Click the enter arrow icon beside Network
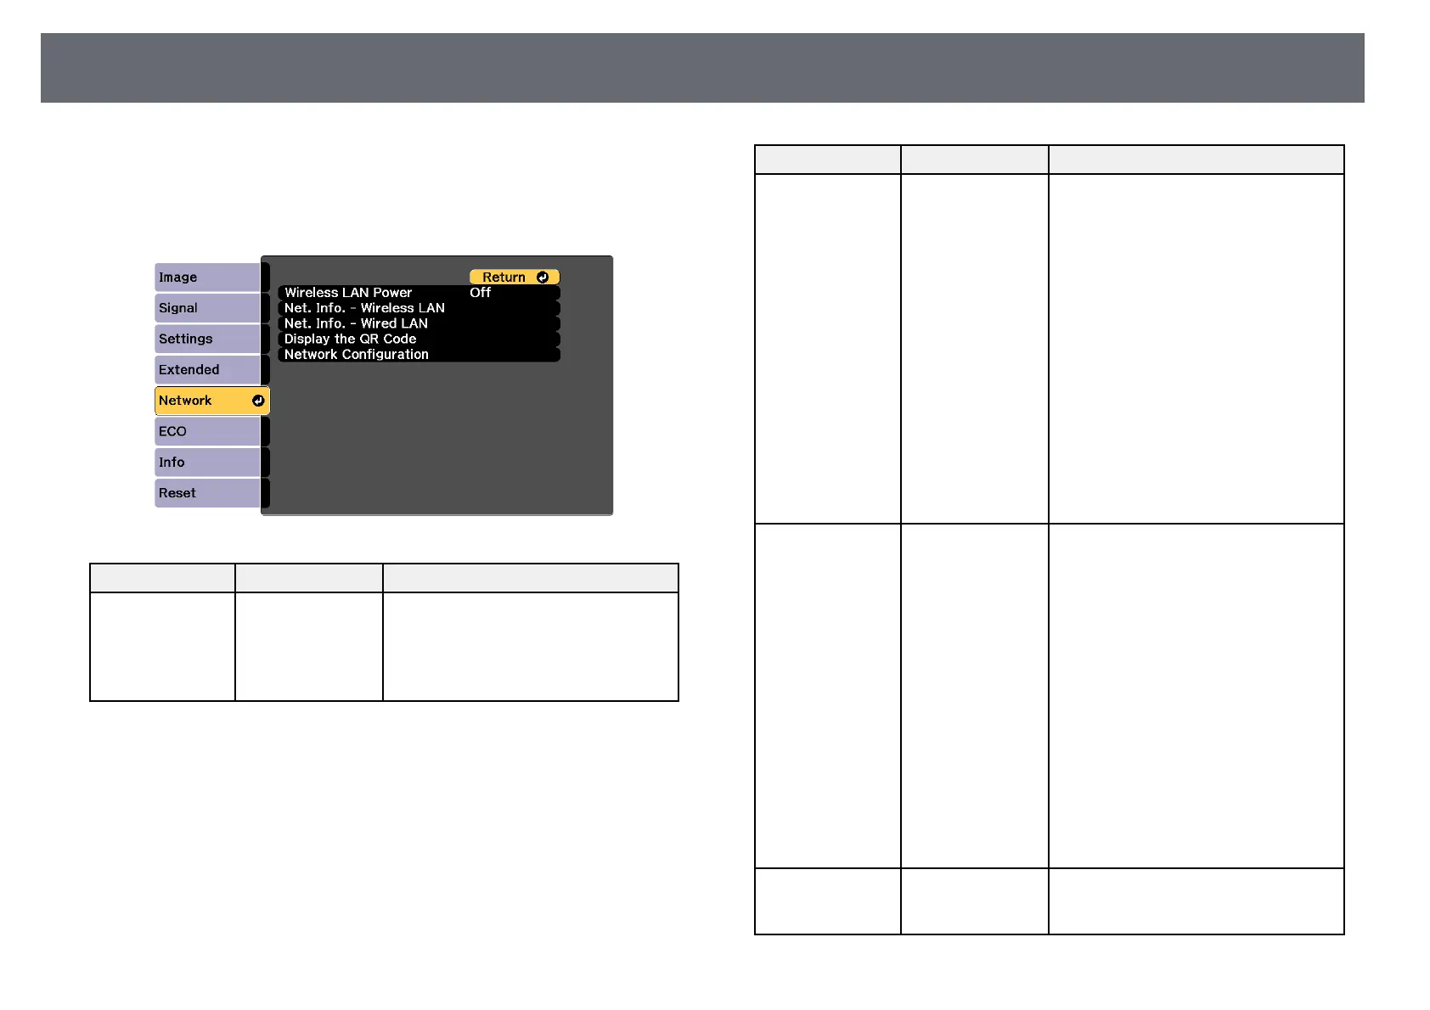1430x1010 pixels. pos(258,401)
